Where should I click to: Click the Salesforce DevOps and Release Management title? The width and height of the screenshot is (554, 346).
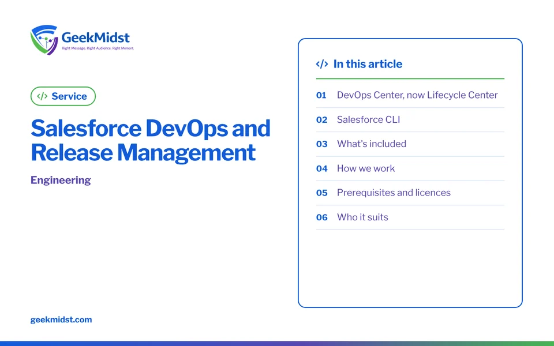click(151, 140)
